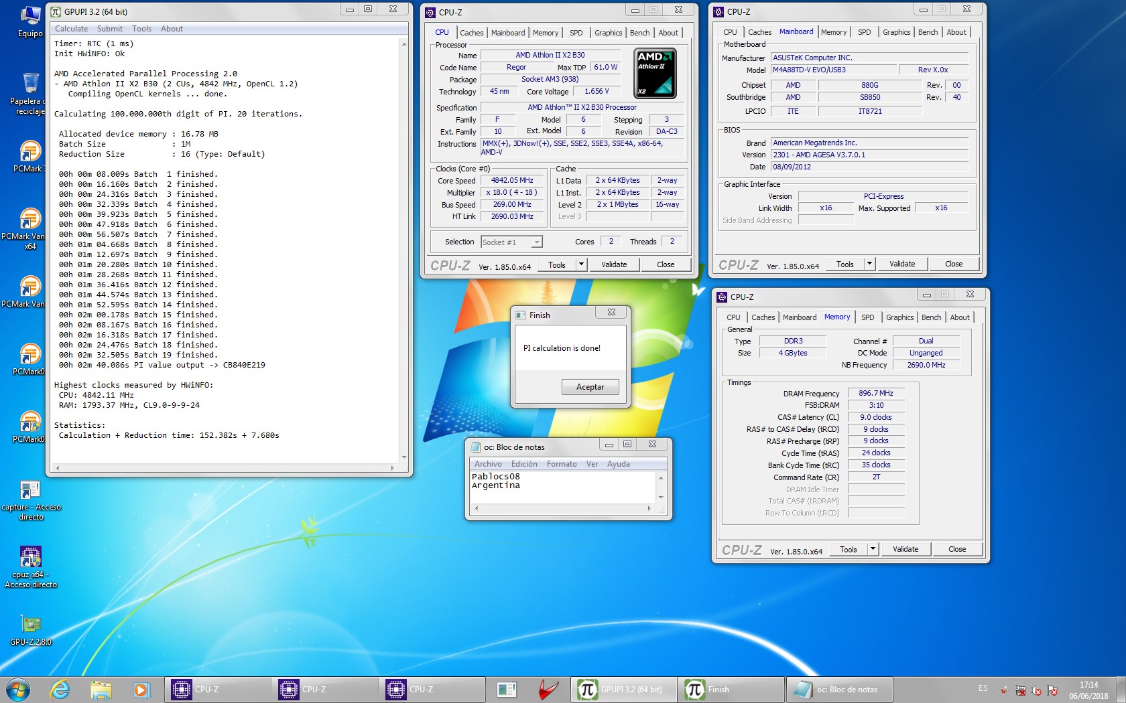Select the cpuz_x64 shortcut desktop icon

pyautogui.click(x=31, y=567)
